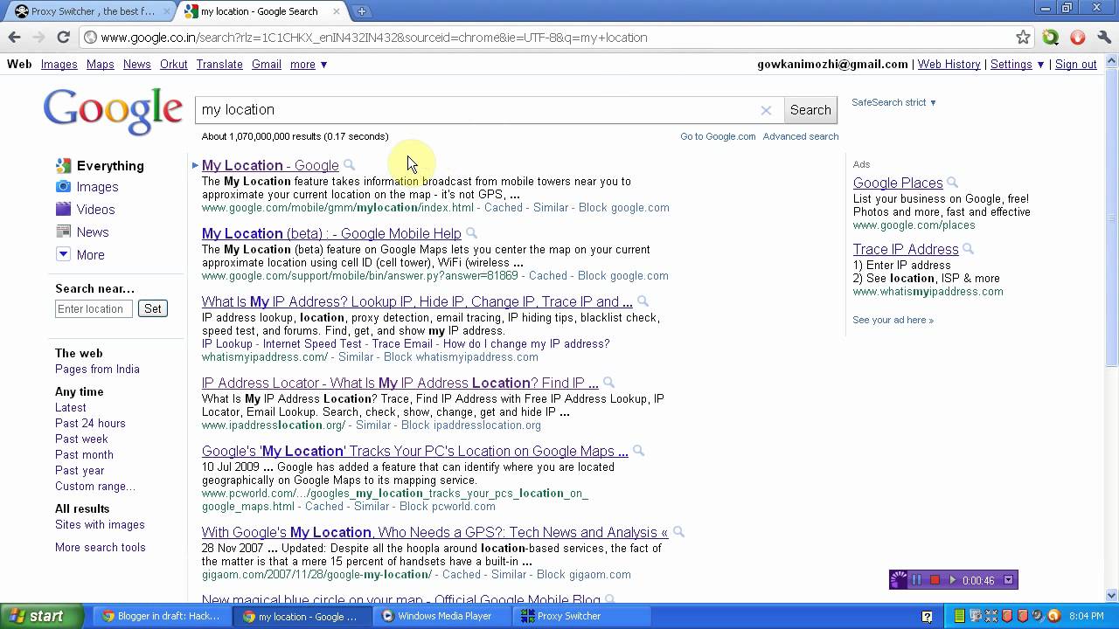1119x629 pixels.
Task: Open the 'My Location - Google' result link
Action: coord(270,165)
